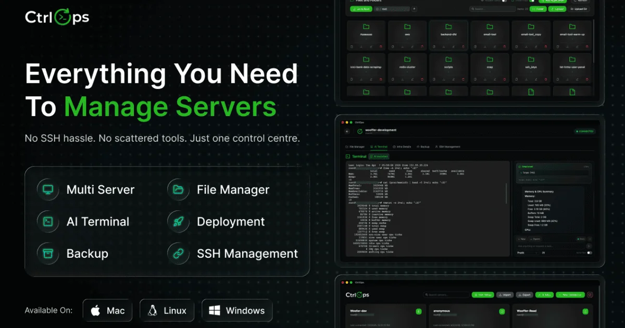The height and width of the screenshot is (328, 625).
Task: Open the email-tool-warm-up folder
Action: pos(572,35)
